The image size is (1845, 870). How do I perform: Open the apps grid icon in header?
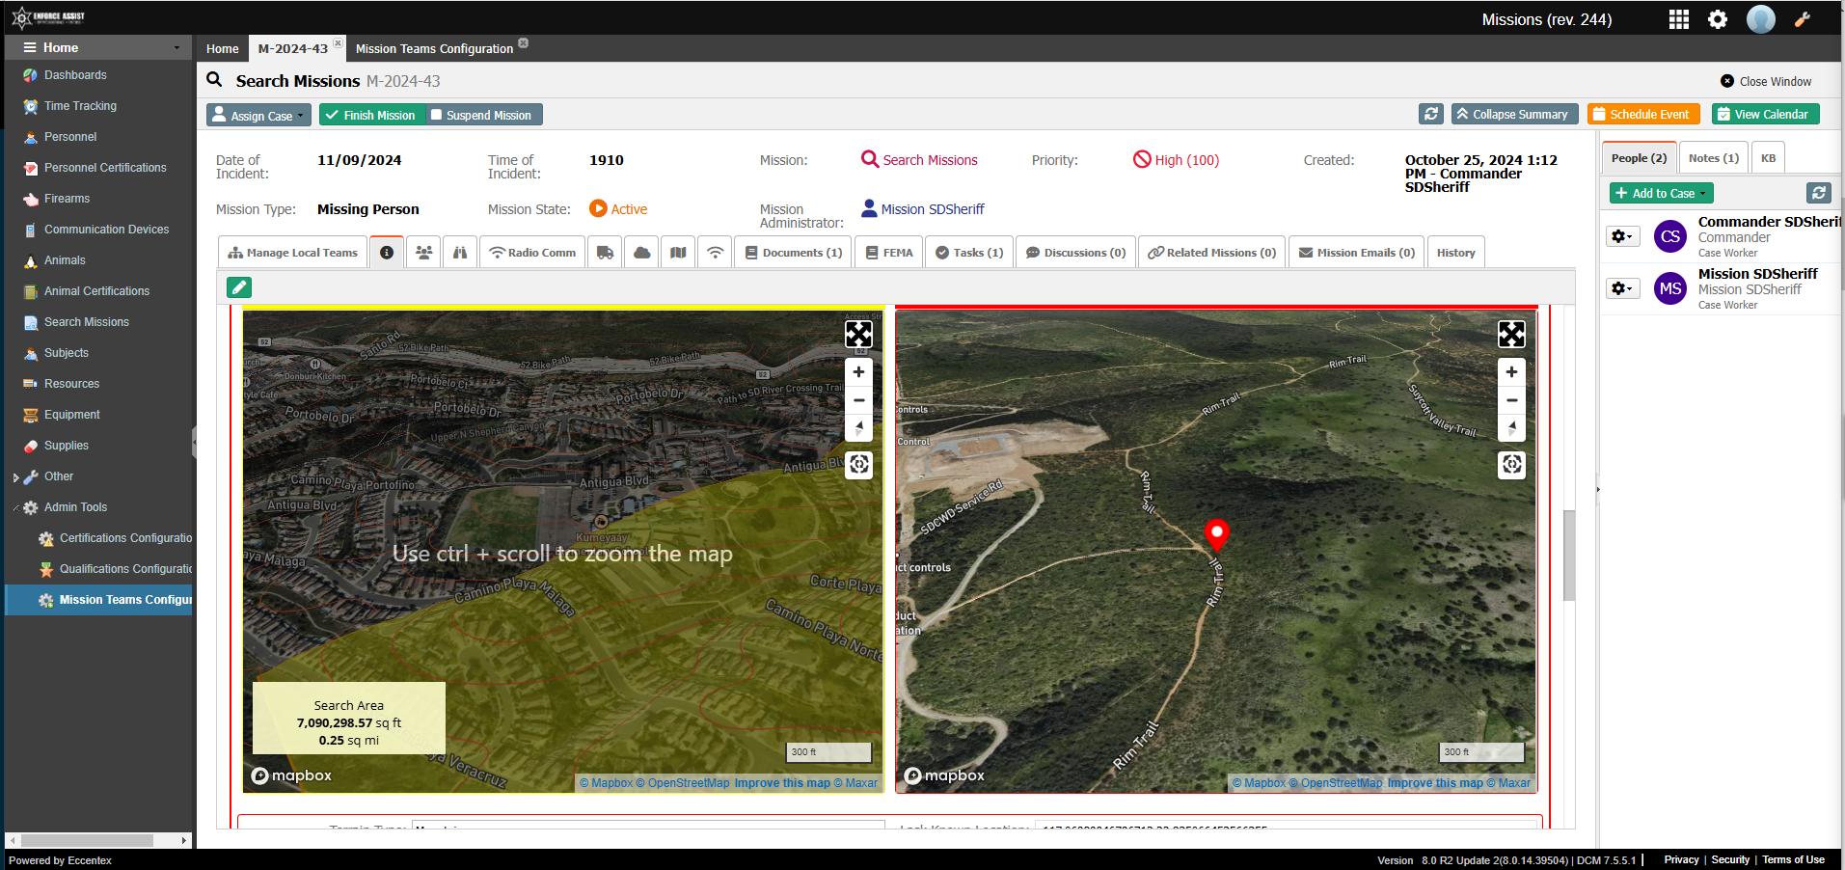[x=1679, y=19]
